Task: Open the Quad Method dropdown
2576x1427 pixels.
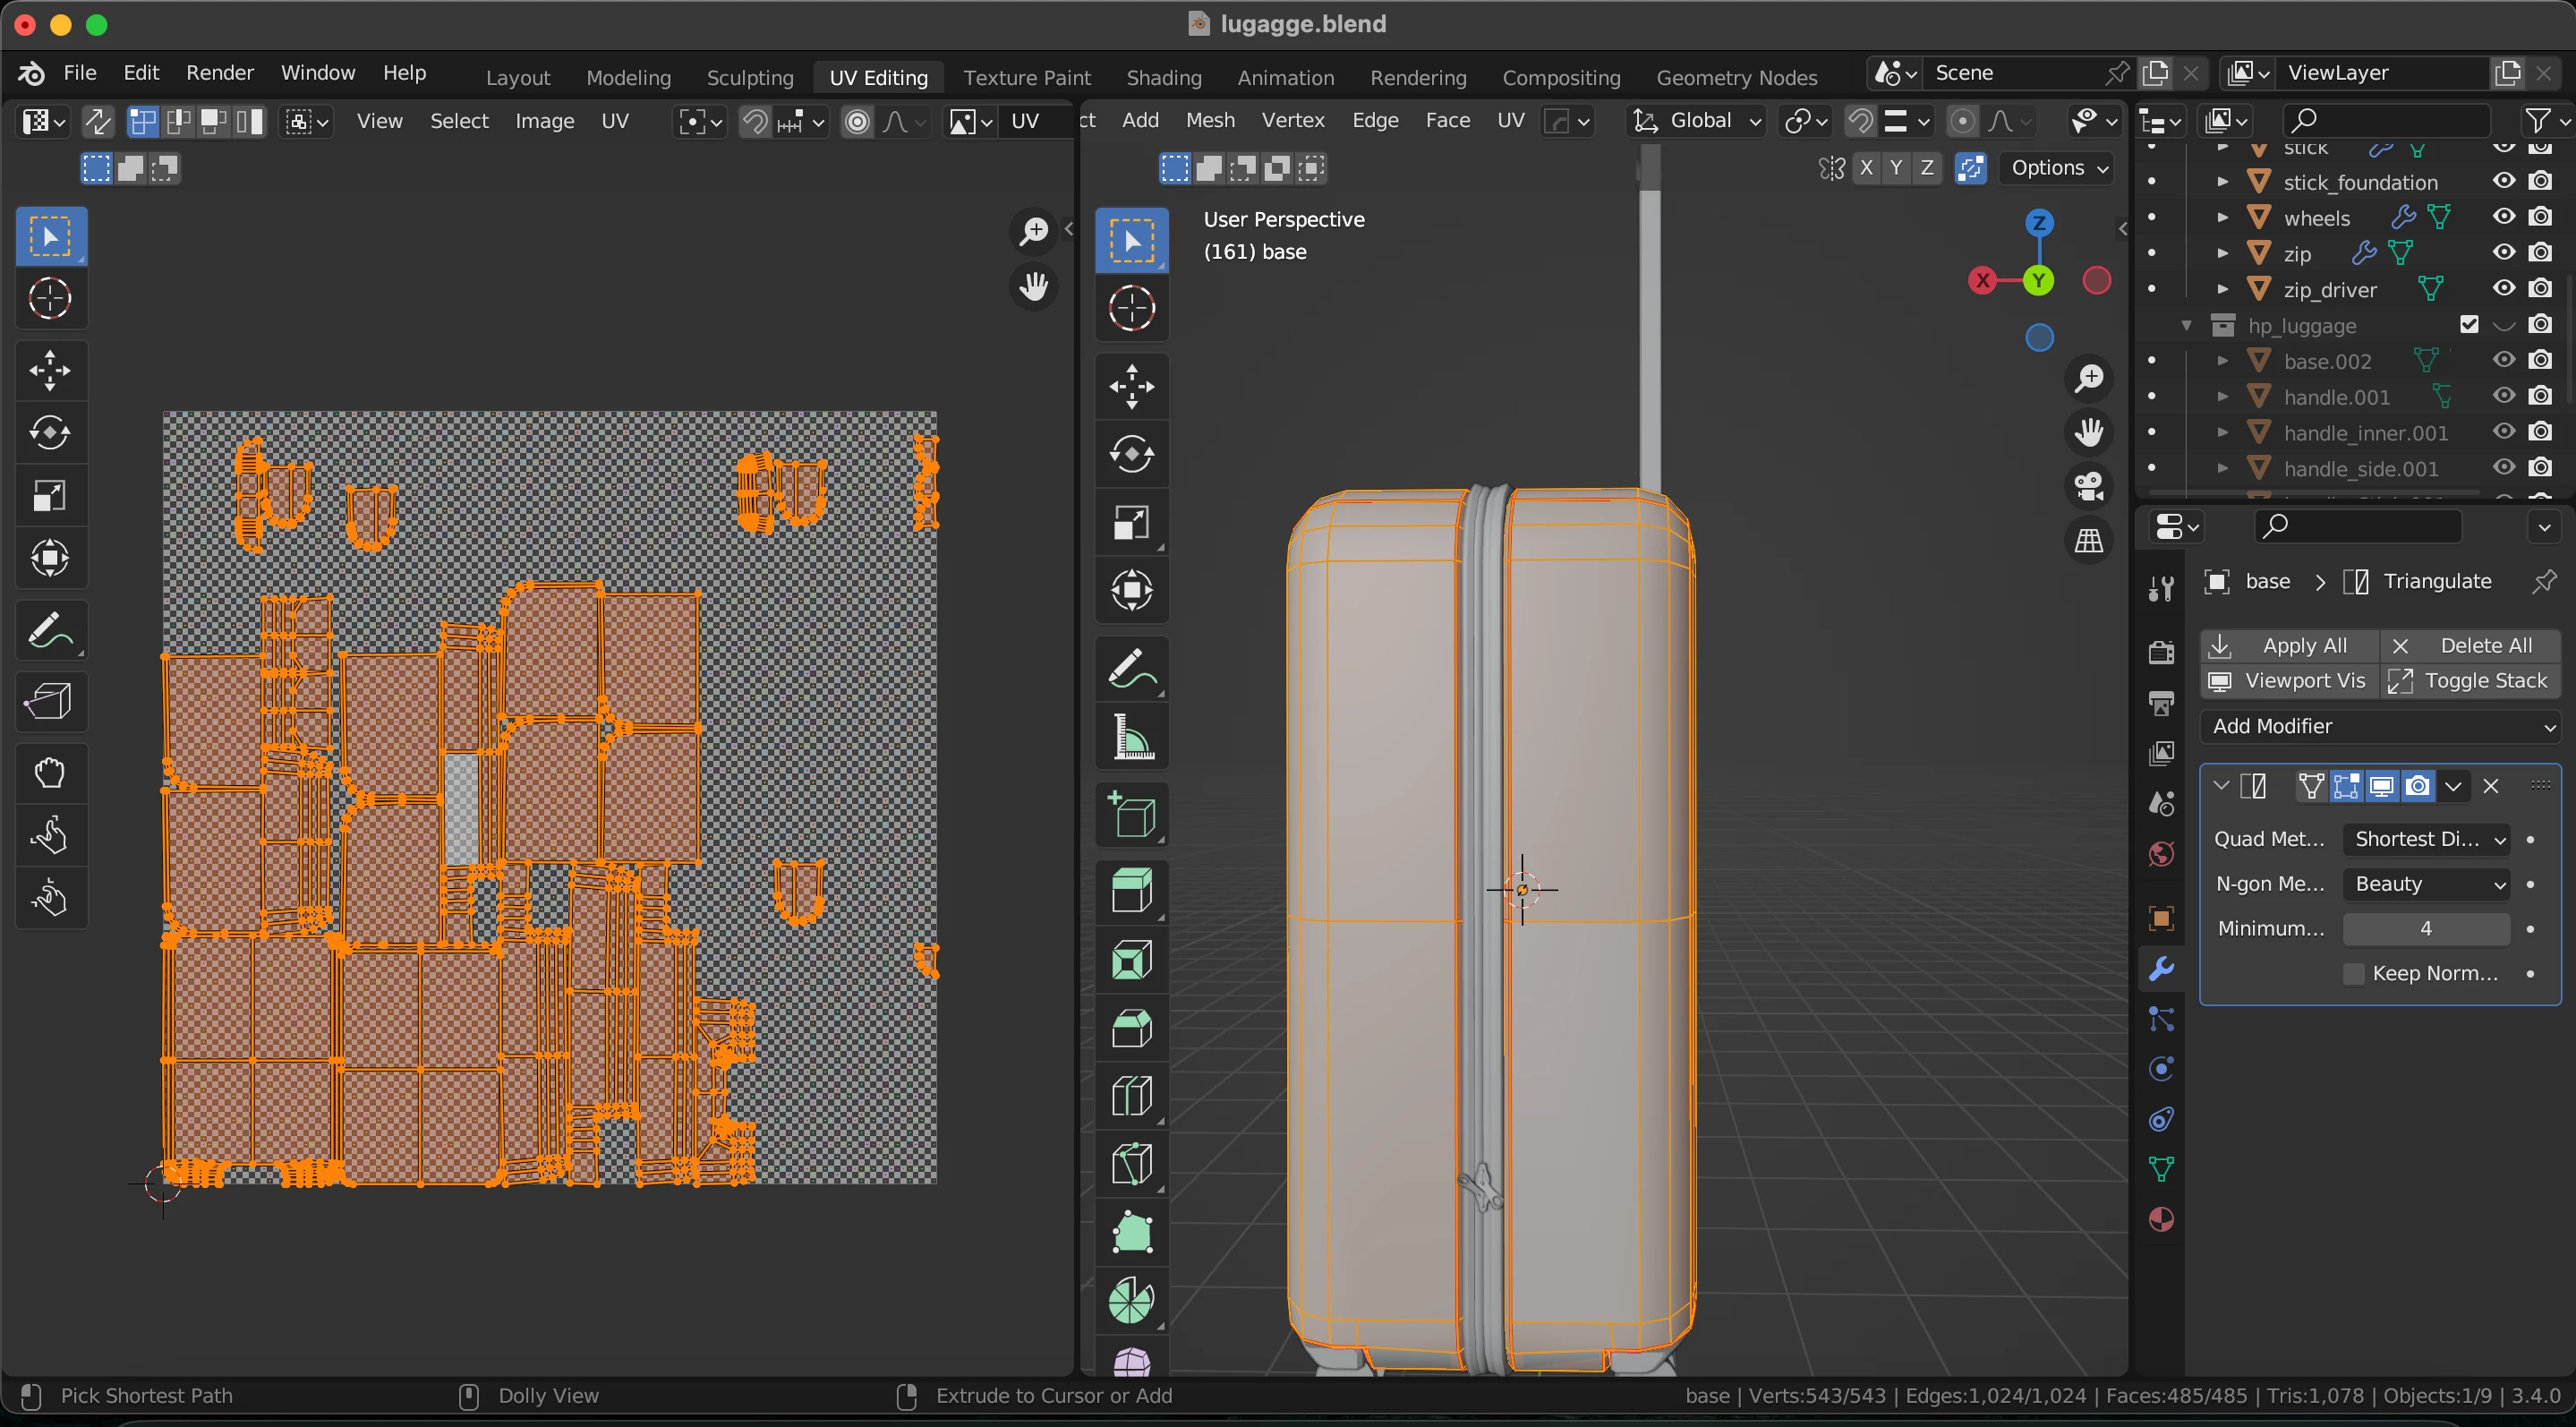Action: [x=2426, y=839]
